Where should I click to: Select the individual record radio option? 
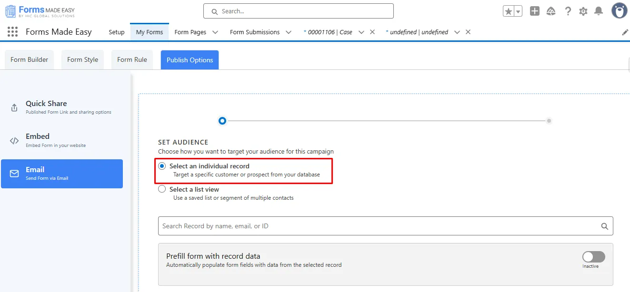pos(162,166)
